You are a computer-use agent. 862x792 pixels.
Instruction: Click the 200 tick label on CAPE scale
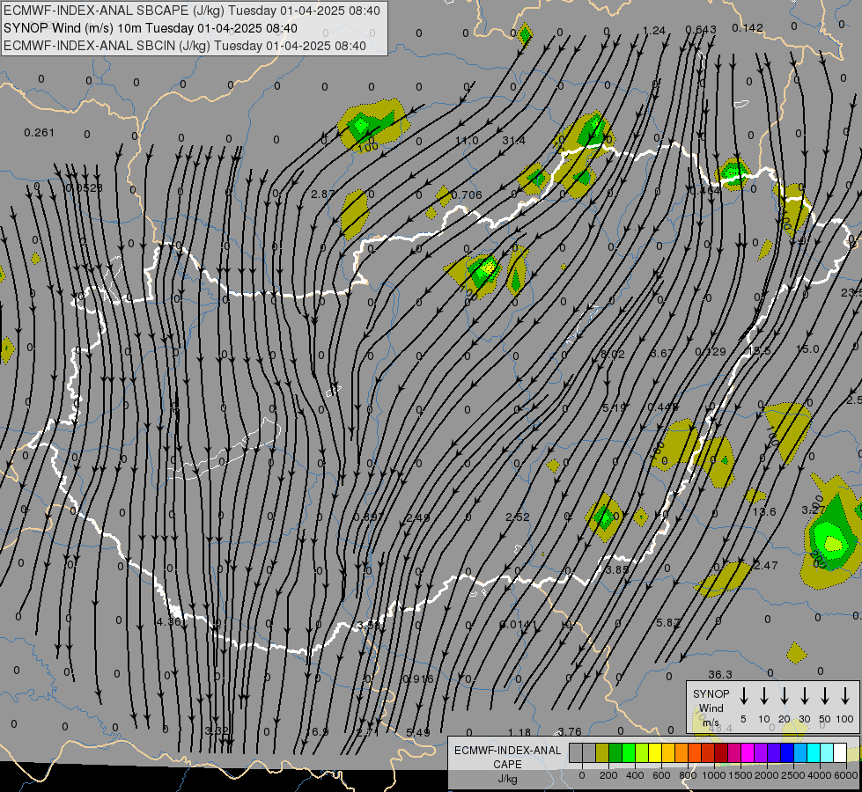click(x=608, y=775)
